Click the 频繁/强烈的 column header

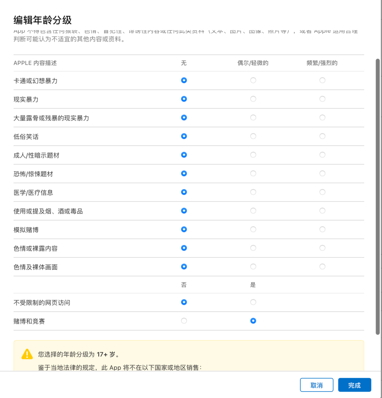click(322, 63)
